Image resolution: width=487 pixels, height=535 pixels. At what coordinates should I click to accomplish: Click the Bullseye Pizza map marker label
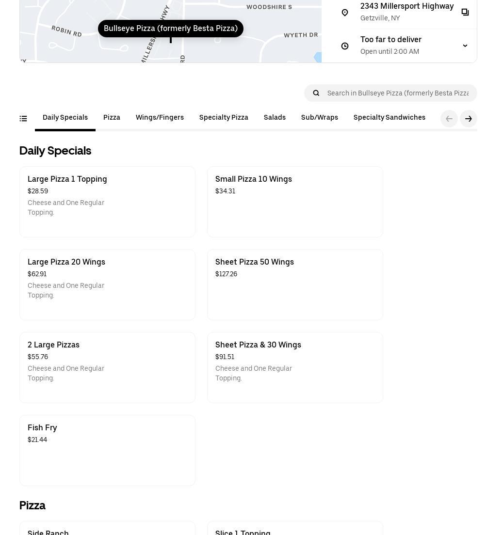(x=171, y=29)
